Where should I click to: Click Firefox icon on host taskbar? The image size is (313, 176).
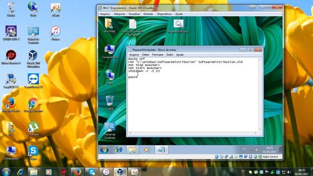coord(77,172)
